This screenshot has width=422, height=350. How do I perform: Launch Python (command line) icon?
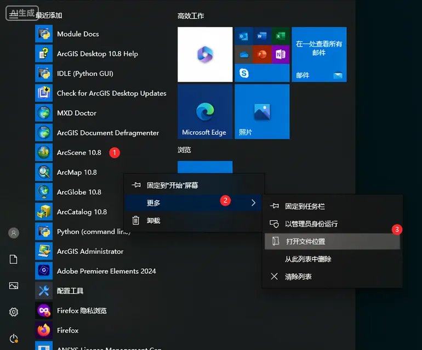[44, 232]
